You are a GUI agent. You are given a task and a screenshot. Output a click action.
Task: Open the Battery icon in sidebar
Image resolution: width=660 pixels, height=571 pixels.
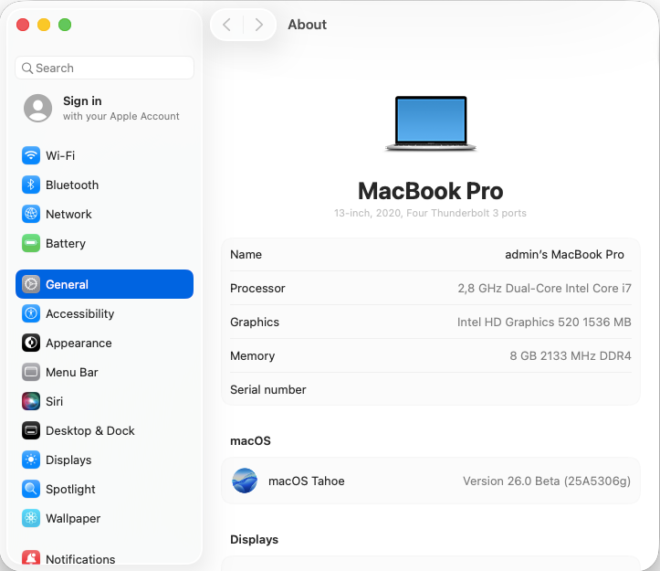click(x=31, y=243)
